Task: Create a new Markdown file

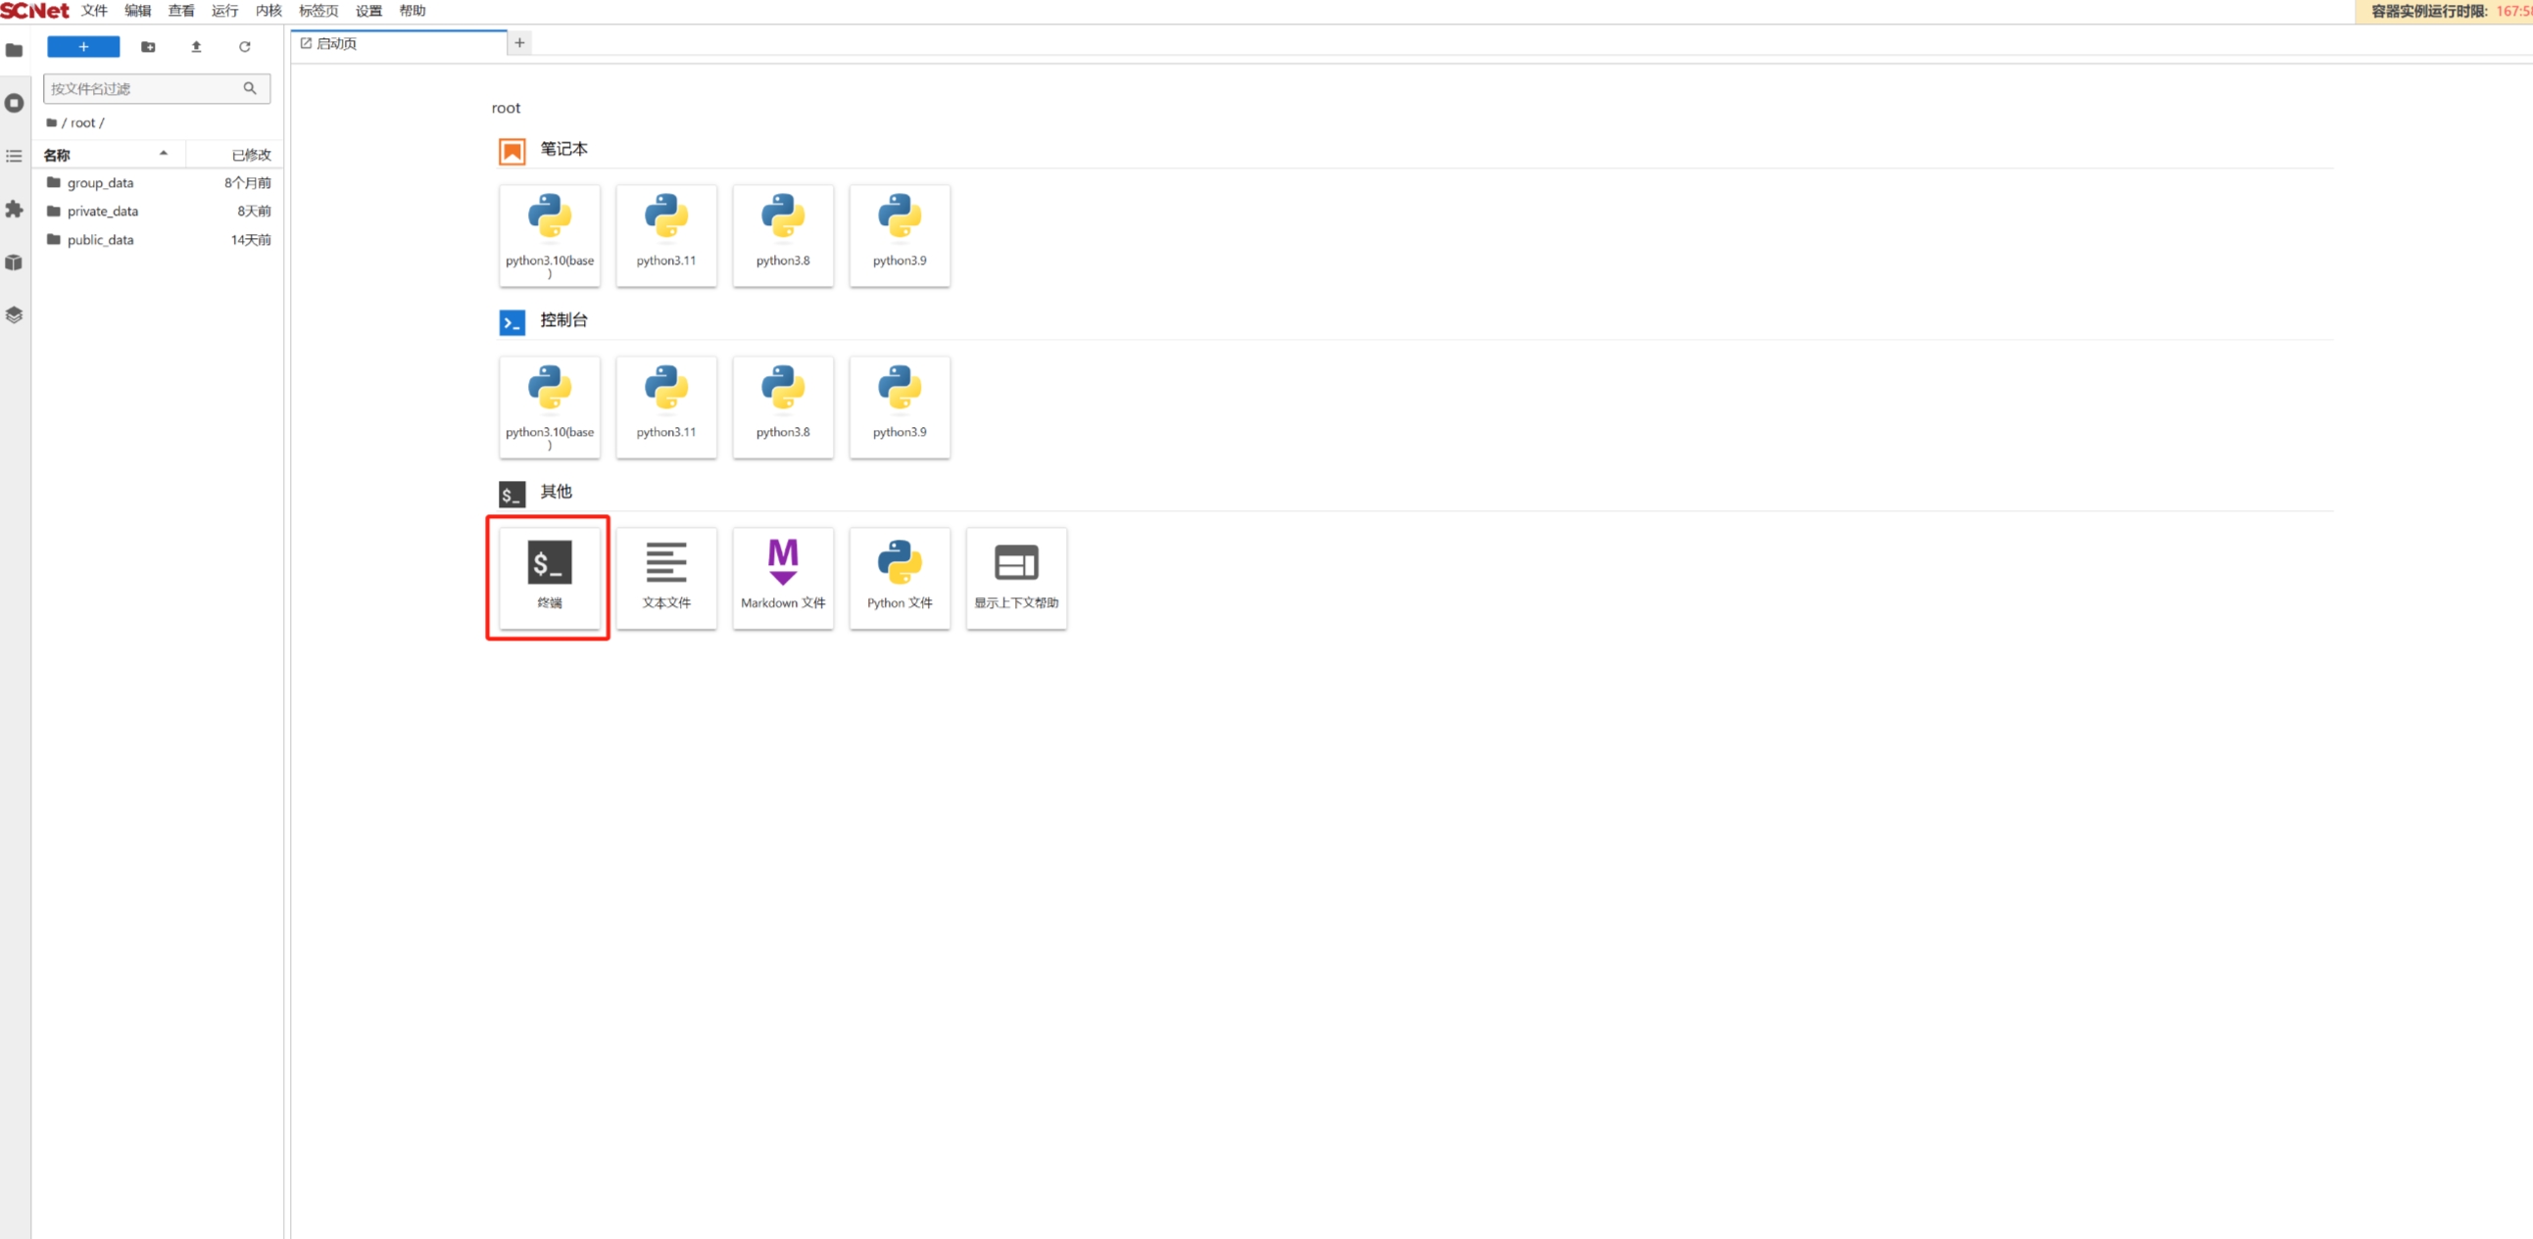Action: [x=783, y=577]
